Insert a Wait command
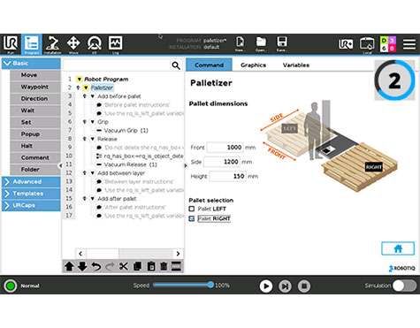Screen dimensions: 420x328 point(35,111)
